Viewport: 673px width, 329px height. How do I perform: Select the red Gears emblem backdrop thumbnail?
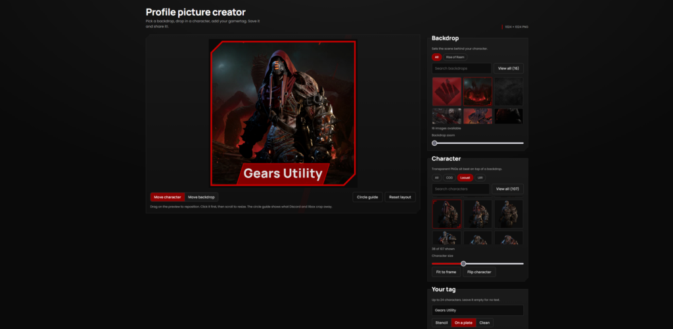[x=446, y=91]
